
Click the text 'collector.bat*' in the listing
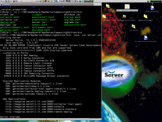9,17
